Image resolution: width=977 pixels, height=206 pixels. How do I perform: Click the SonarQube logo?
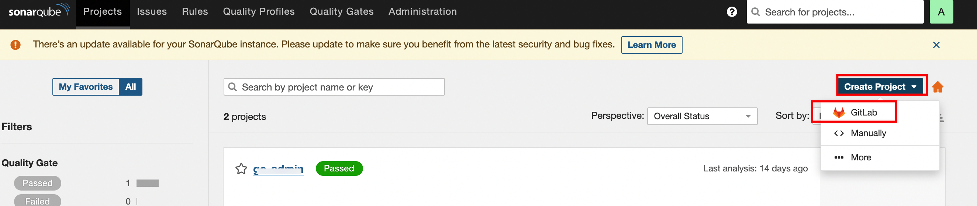(x=39, y=11)
